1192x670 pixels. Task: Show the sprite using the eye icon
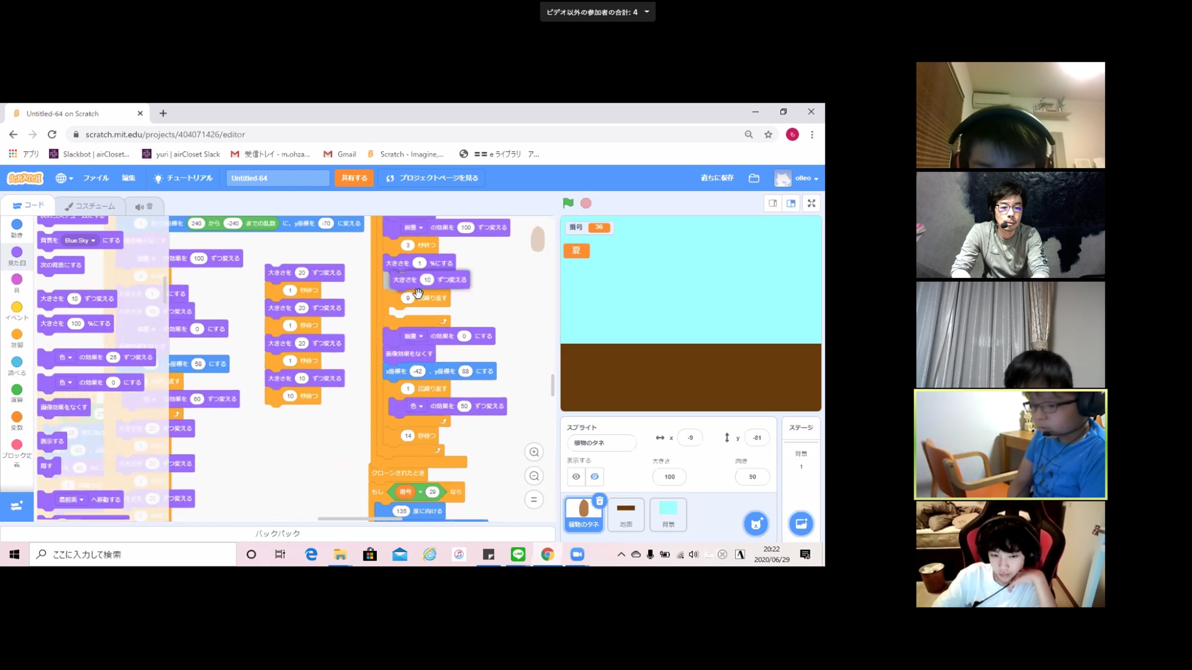click(576, 476)
